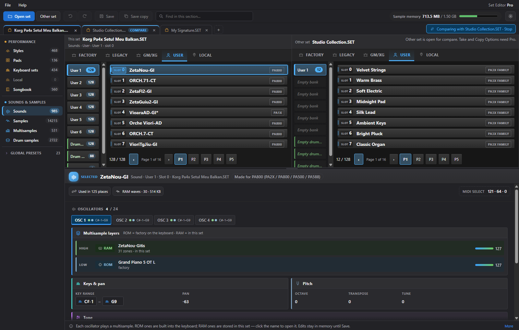Open the Help menu
The image size is (519, 330).
tap(22, 5)
